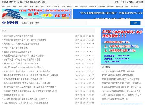
Task: Open the 展会培训 navigation item
Action: [x=111, y=7]
